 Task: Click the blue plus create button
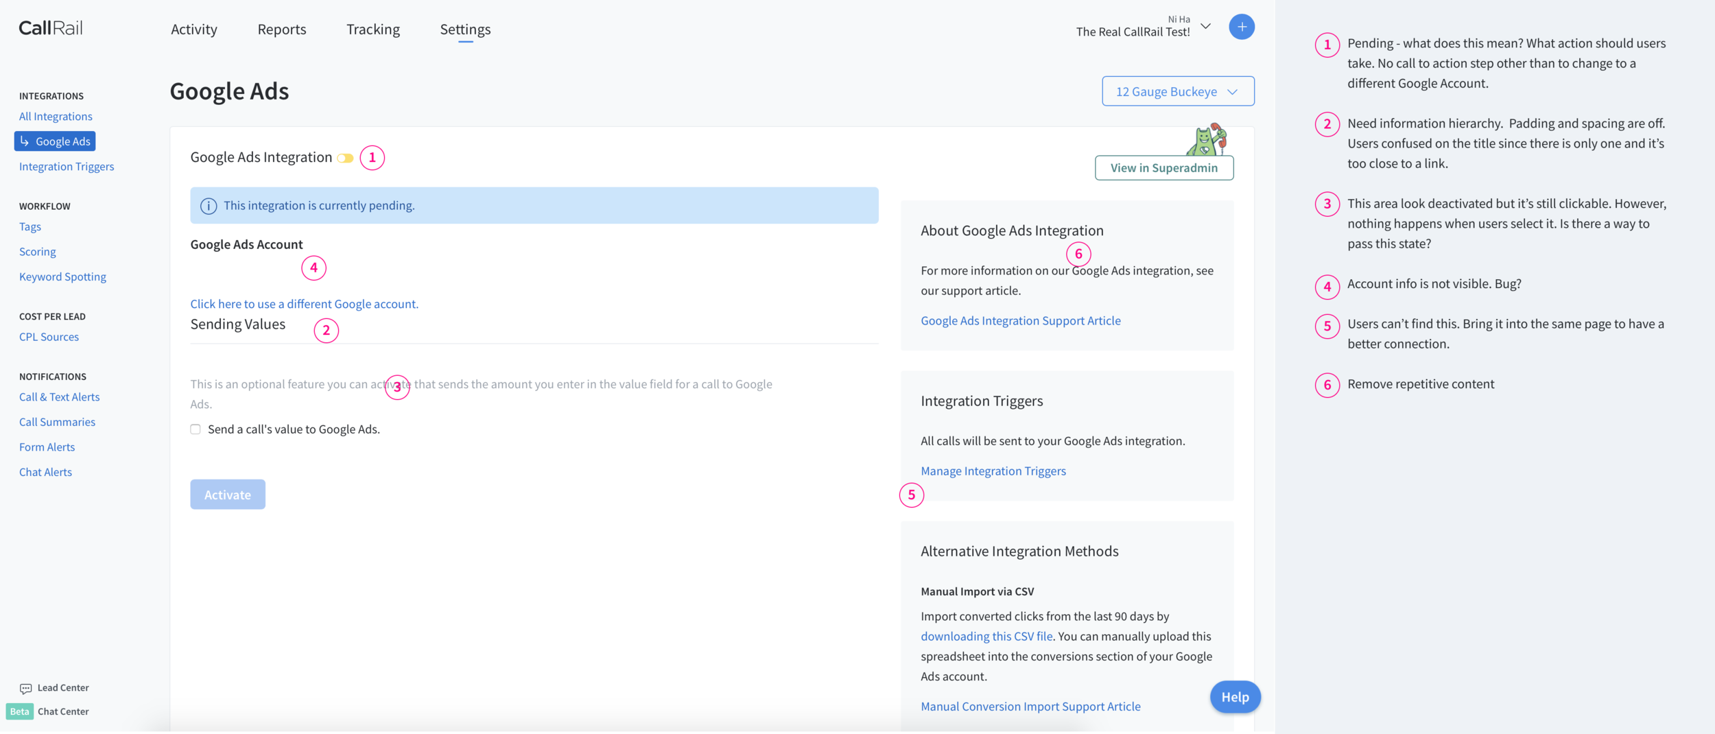(1241, 27)
